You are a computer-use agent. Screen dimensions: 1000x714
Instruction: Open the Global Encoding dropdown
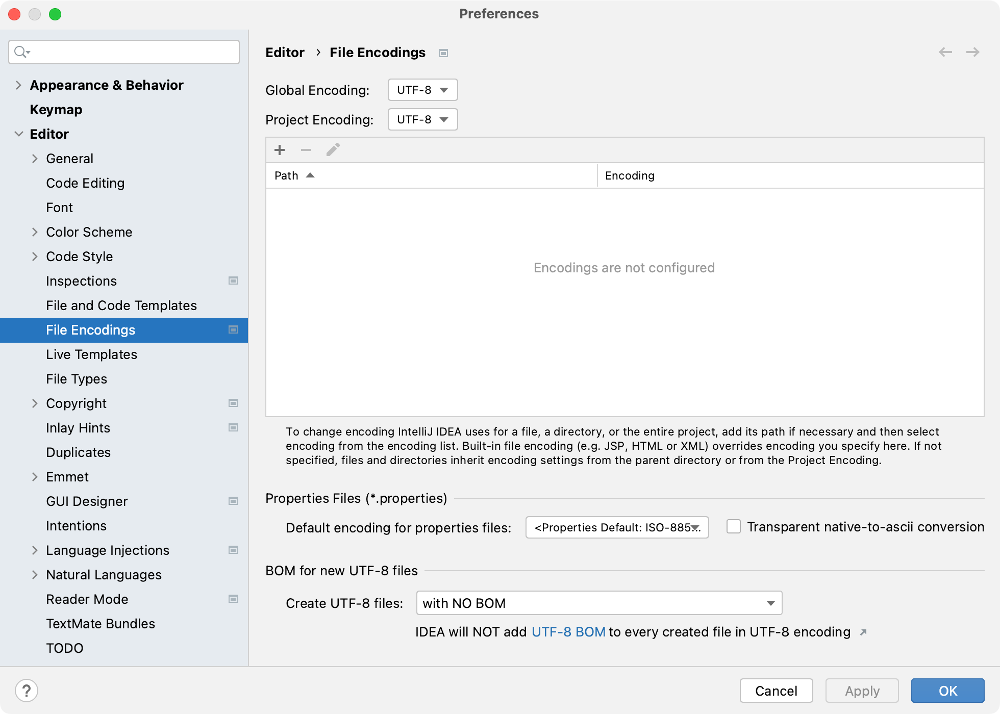point(422,90)
